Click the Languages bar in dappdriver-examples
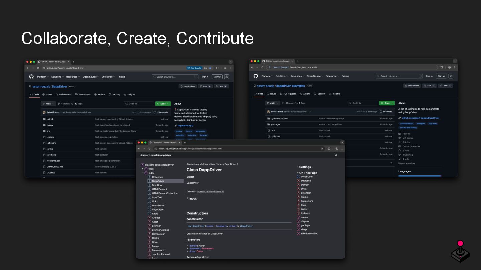The height and width of the screenshot is (270, 481). [x=420, y=176]
